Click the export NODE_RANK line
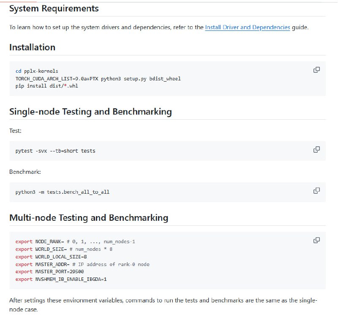The image size is (338, 321). [75, 241]
